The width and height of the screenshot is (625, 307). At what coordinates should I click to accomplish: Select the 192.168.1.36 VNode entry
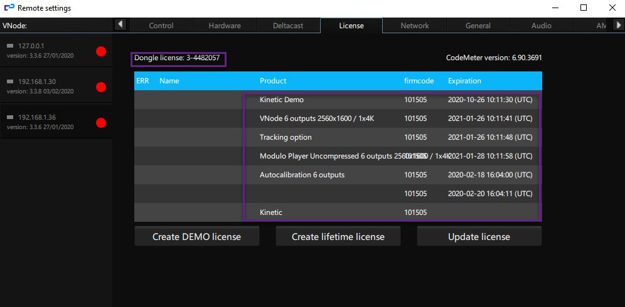(x=56, y=122)
